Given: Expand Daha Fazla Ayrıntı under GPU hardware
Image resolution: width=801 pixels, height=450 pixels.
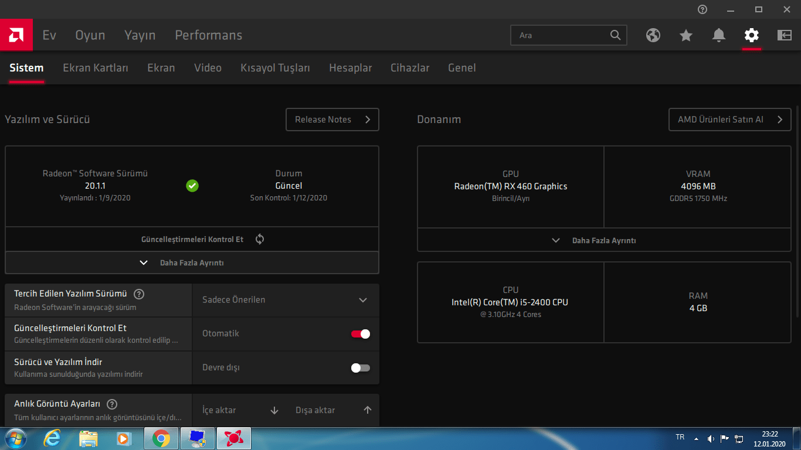Looking at the screenshot, I should pyautogui.click(x=604, y=240).
